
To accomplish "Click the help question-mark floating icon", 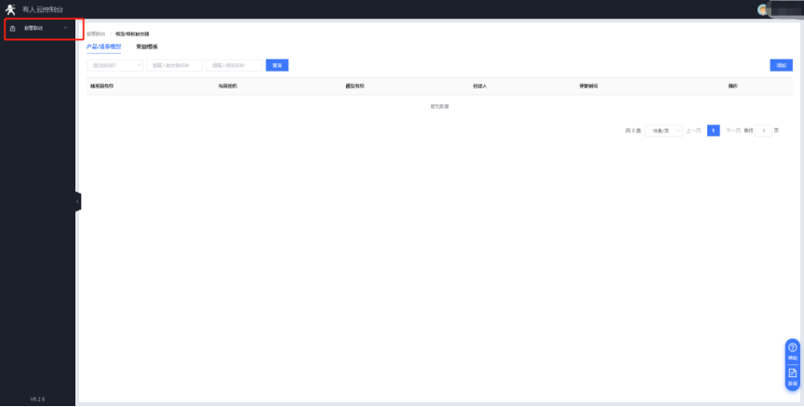I will point(792,347).
